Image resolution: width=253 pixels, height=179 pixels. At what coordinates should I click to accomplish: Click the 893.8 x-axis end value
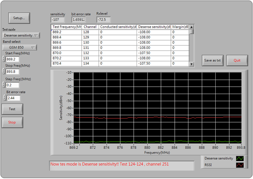[241, 148]
